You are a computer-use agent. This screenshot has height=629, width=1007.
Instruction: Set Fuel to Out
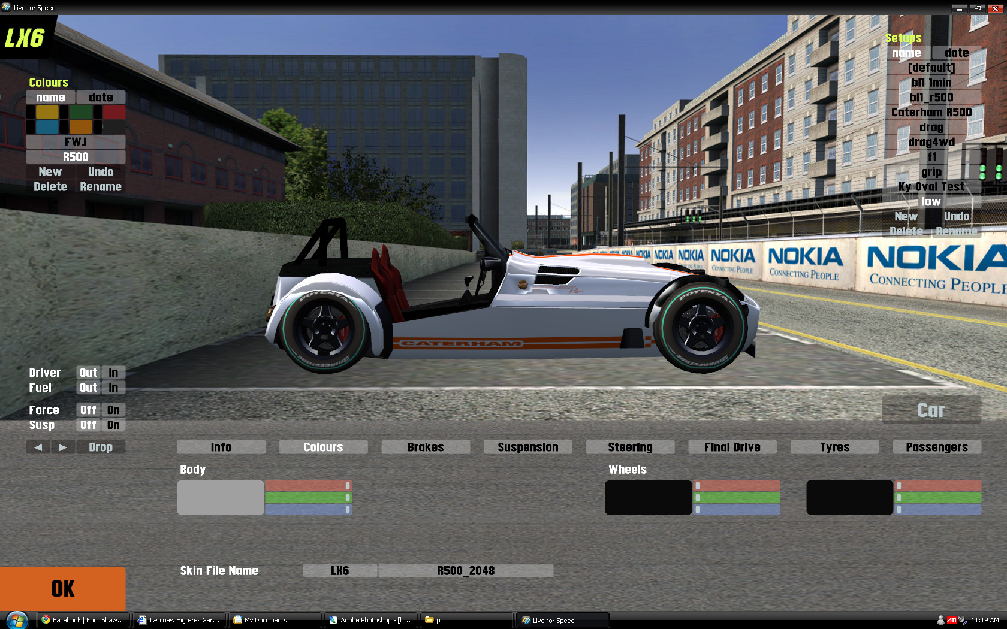[88, 388]
